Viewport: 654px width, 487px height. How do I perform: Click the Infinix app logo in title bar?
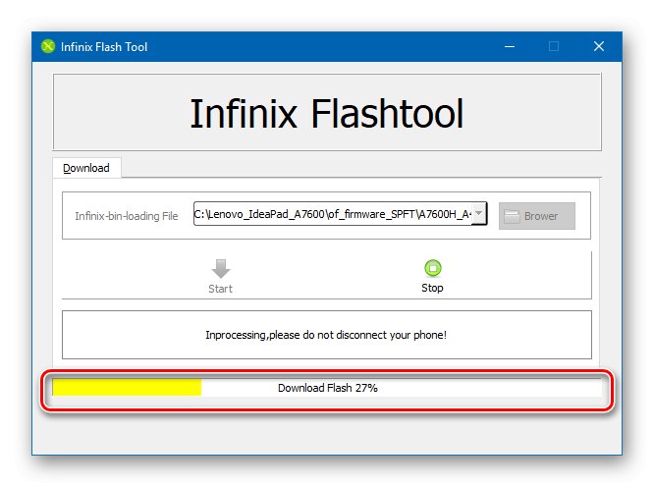coord(48,46)
